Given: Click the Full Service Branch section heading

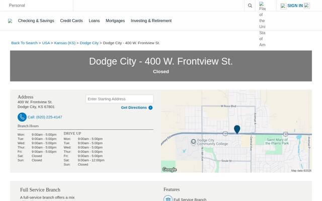Looking at the screenshot, I should [40, 190].
